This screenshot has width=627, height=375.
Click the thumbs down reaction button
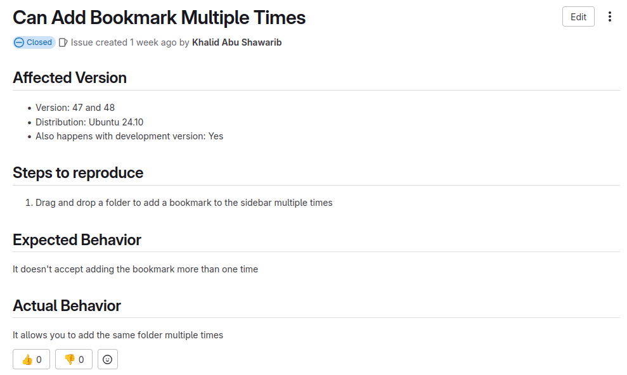74,359
